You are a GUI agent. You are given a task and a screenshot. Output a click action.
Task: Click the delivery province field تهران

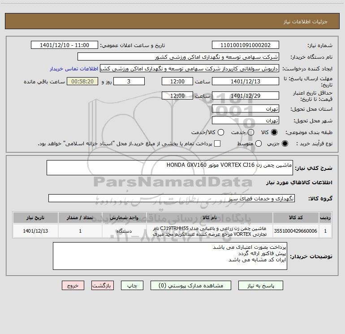[x=246, y=108]
